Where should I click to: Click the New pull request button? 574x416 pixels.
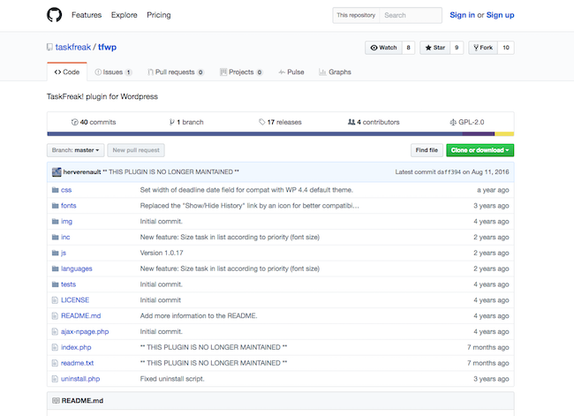point(136,150)
